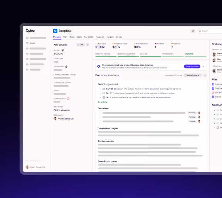
Task: Click the Dropbox logo icon in header
Action: pos(55,31)
